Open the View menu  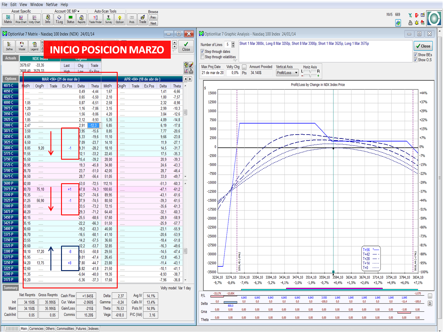coord(23,4)
